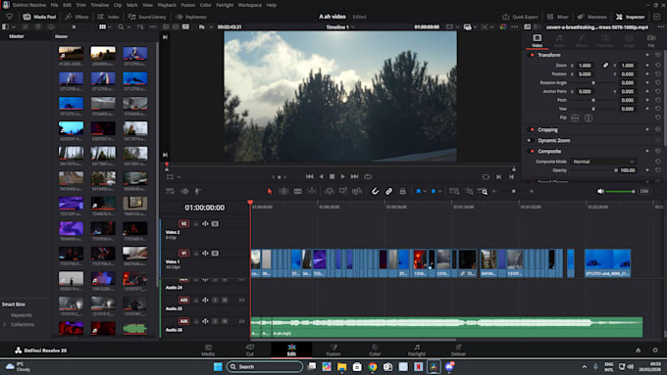Toggle loop playback icon

pos(368,176)
